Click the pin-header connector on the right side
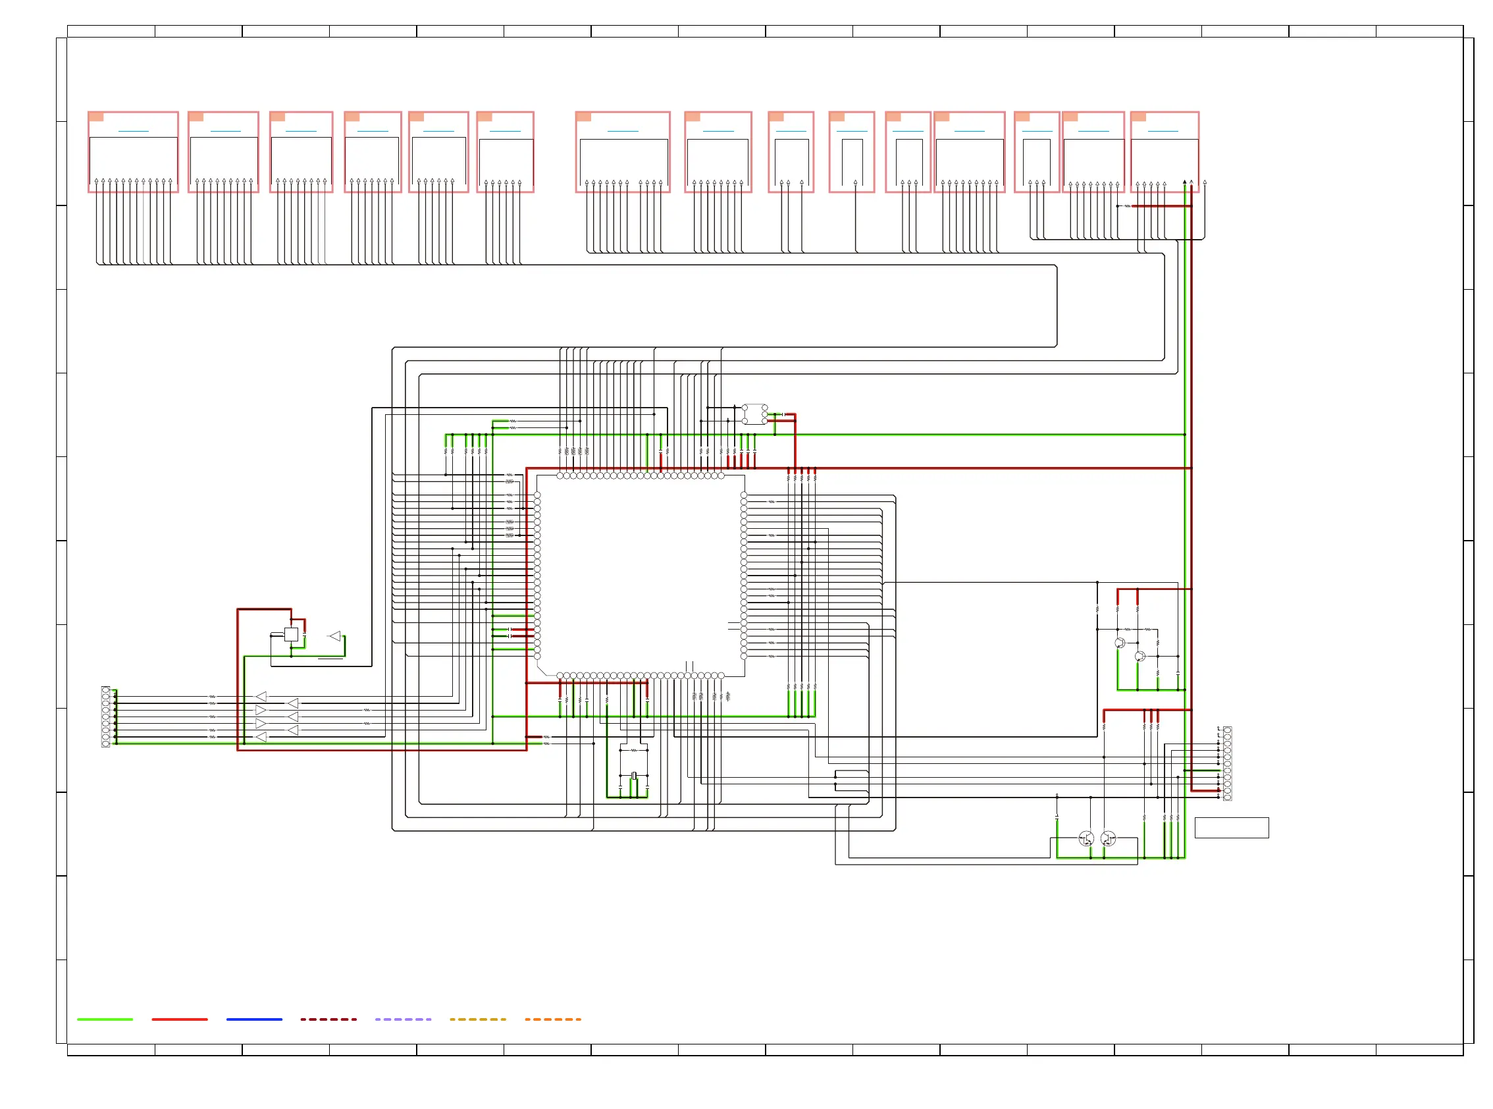 (x=1227, y=763)
